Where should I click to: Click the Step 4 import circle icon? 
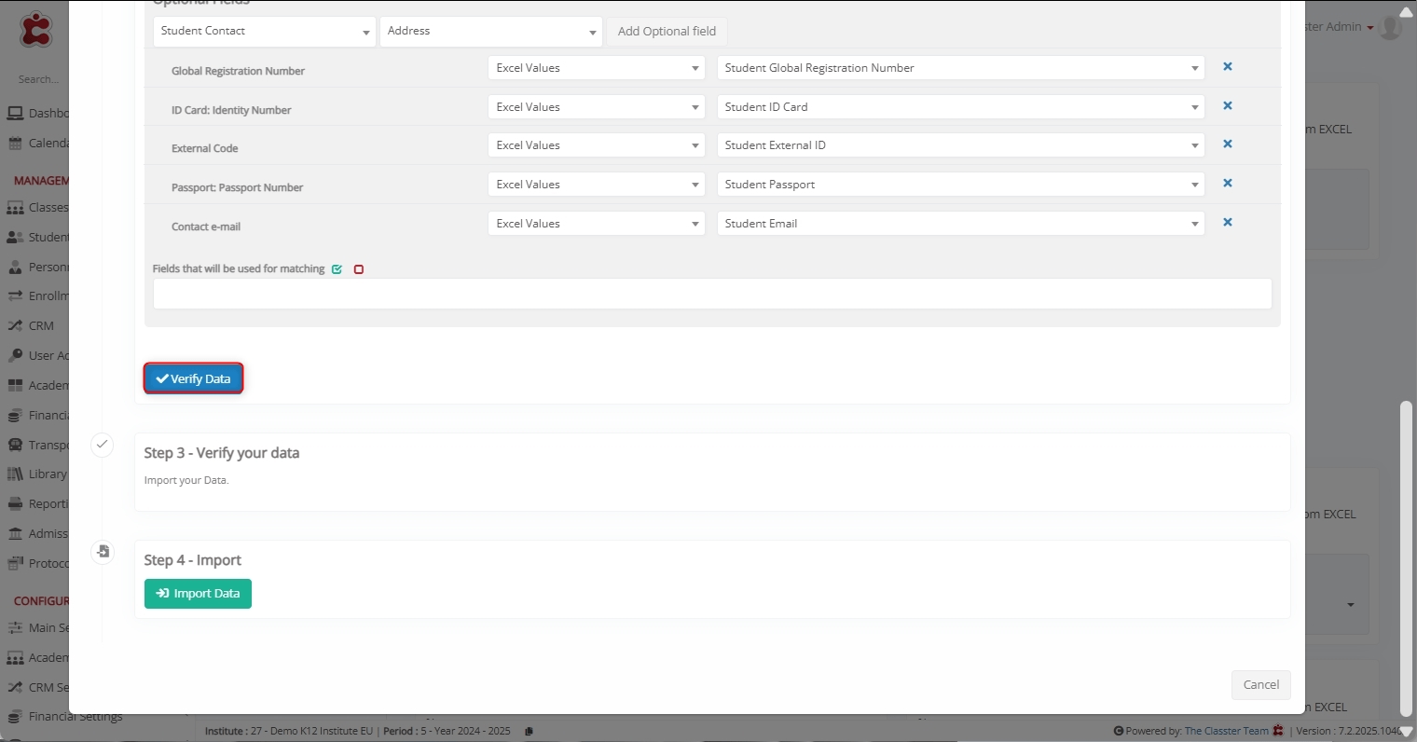click(x=103, y=552)
